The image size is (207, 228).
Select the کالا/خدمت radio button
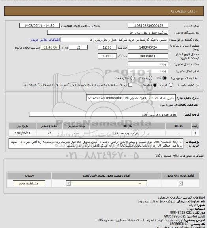(x=132, y=78)
